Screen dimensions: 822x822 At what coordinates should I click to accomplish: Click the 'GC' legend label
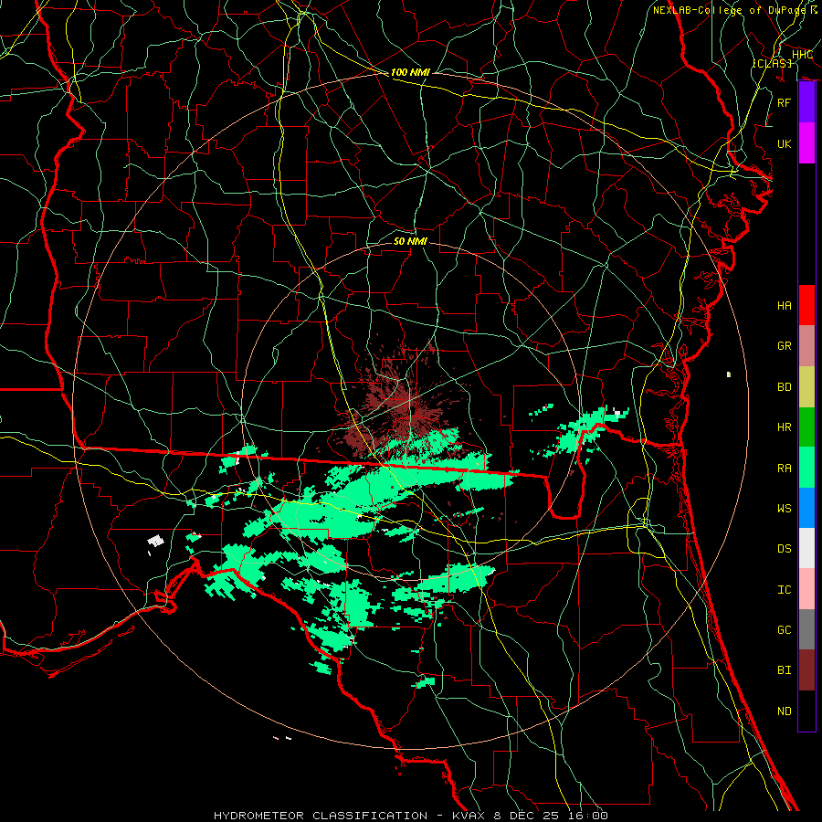784,630
